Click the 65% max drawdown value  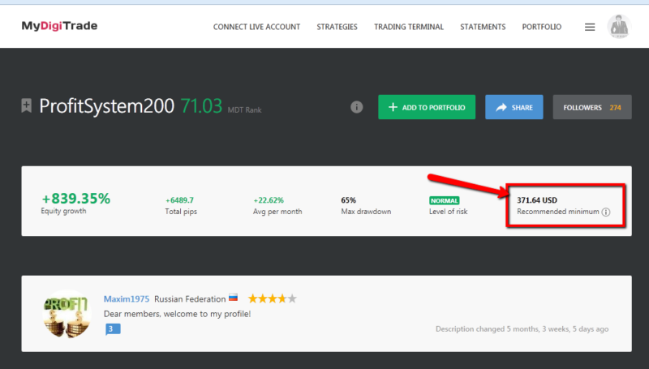click(349, 200)
